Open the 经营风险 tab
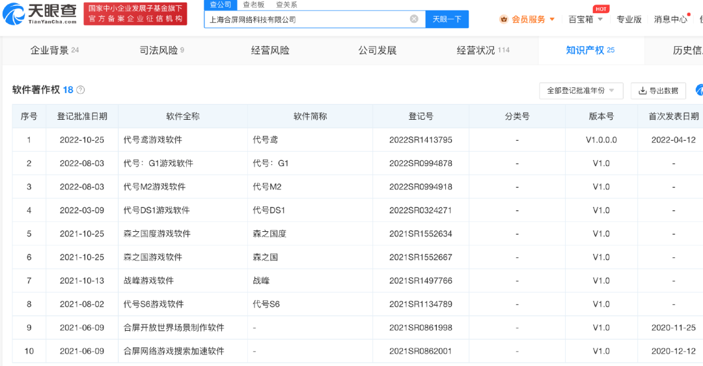Viewport: 703px width, 366px height. 270,50
